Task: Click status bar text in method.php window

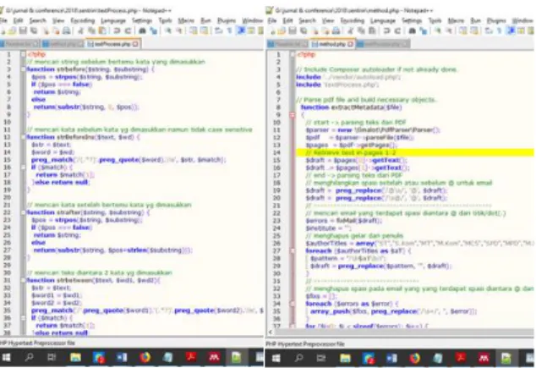Action: pos(305,343)
